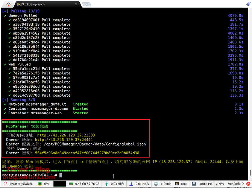The width and height of the screenshot is (252, 188).
Task: Switch to the zjh.rainplay.cn session tab
Action: [x=33, y=5]
